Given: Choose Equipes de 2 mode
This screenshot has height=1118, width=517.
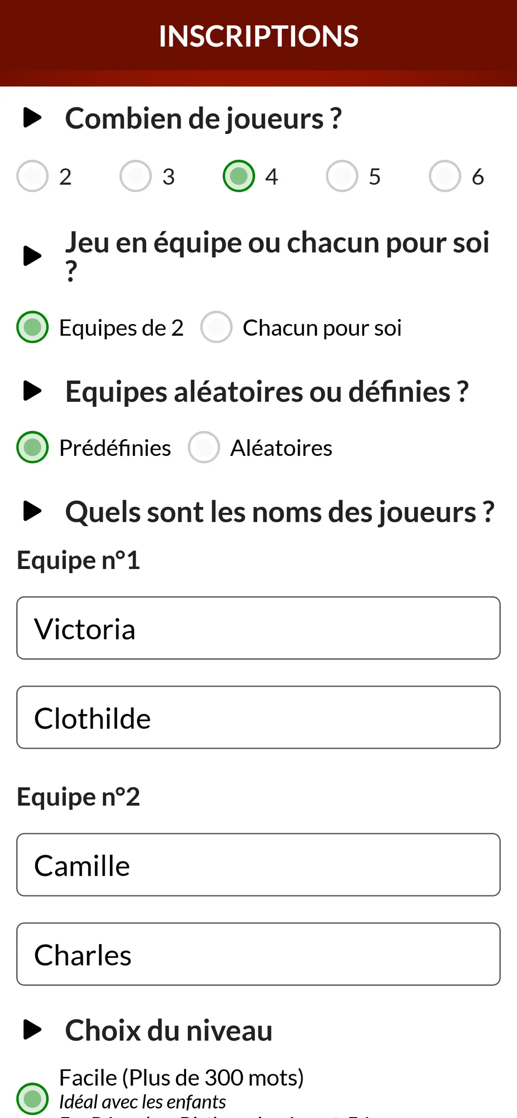Looking at the screenshot, I should coord(32,327).
